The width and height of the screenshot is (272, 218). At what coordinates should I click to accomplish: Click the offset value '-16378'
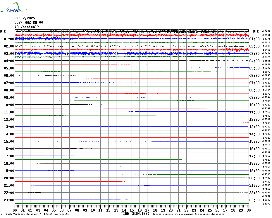[266, 39]
